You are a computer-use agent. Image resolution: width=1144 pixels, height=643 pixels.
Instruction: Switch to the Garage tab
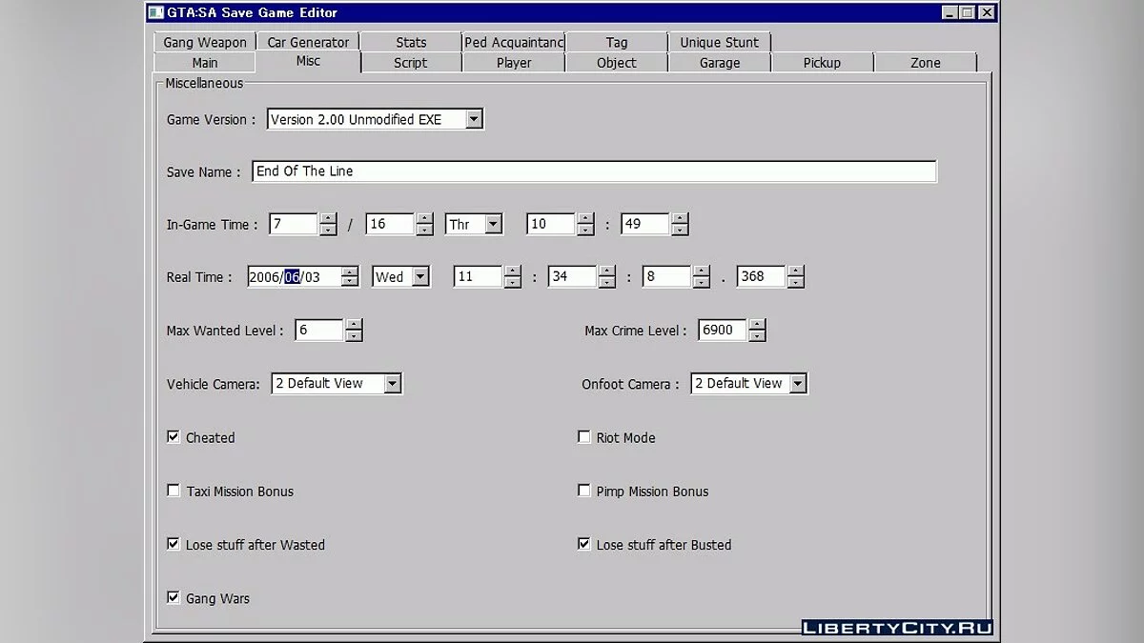[720, 62]
